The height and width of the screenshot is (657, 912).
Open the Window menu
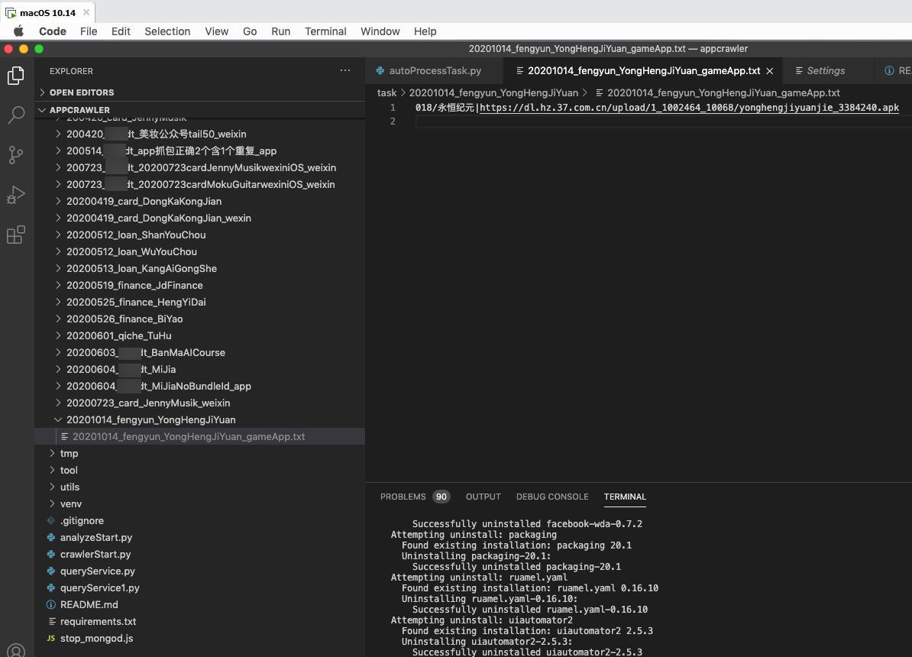380,31
